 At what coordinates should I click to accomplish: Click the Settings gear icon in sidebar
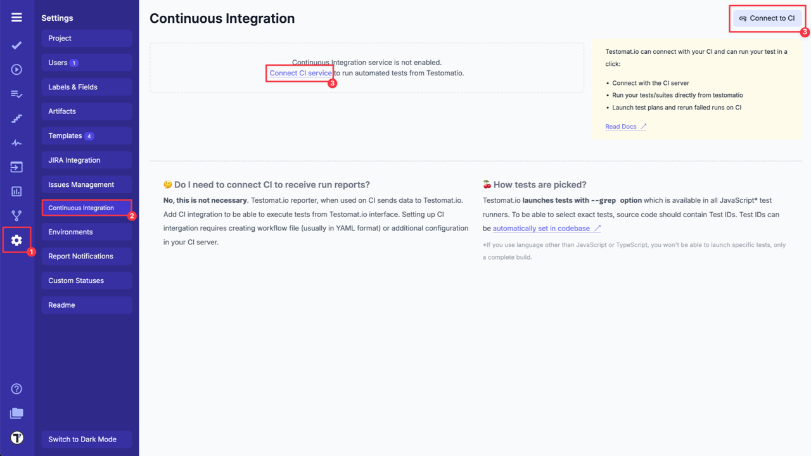(16, 240)
